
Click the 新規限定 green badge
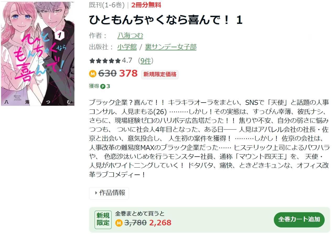click(103, 220)
